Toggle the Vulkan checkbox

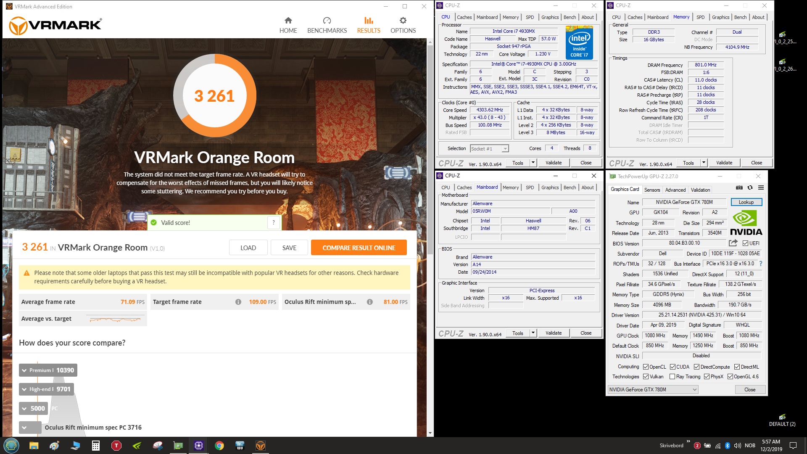(x=646, y=377)
